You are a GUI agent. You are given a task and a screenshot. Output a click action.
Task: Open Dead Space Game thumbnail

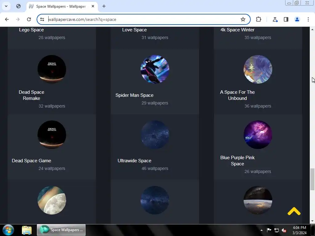coord(52,135)
